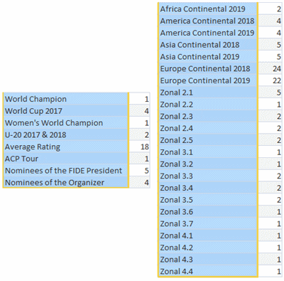284x281 pixels.
Task: Select the Women's World Champion cell
Action: [x=66, y=122]
